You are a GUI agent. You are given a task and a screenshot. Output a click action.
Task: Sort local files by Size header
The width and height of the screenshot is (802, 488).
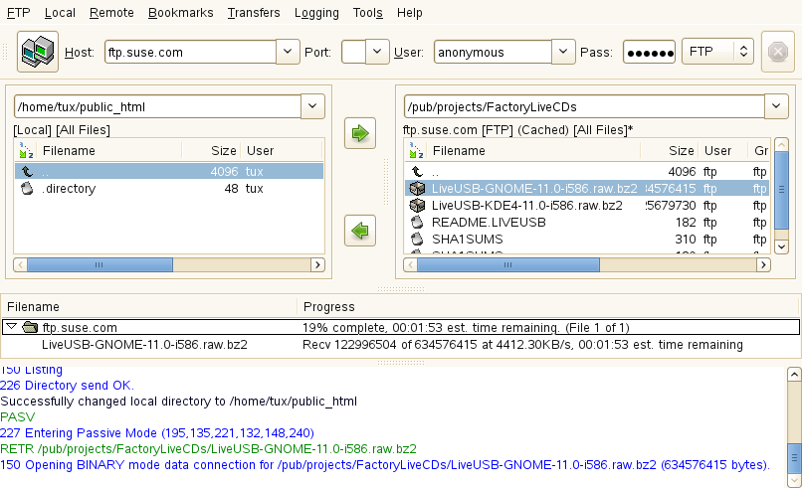coord(211,151)
